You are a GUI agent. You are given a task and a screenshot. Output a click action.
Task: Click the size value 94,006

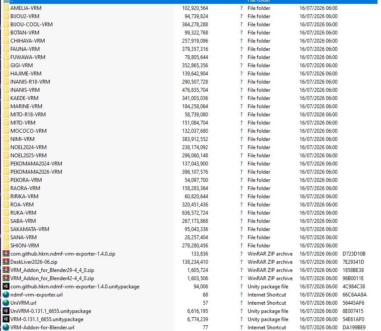click(201, 286)
